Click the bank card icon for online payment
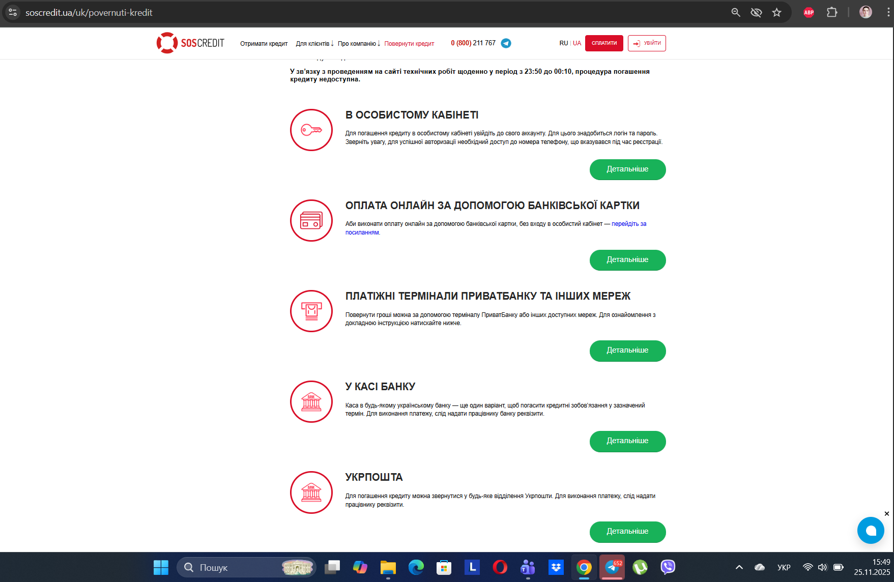894x582 pixels. point(311,221)
